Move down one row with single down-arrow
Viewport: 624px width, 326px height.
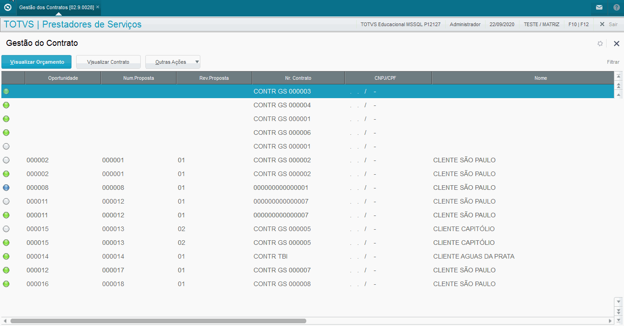618,301
